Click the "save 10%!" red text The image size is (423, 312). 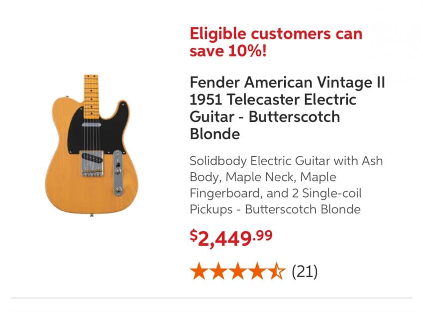pos(228,50)
